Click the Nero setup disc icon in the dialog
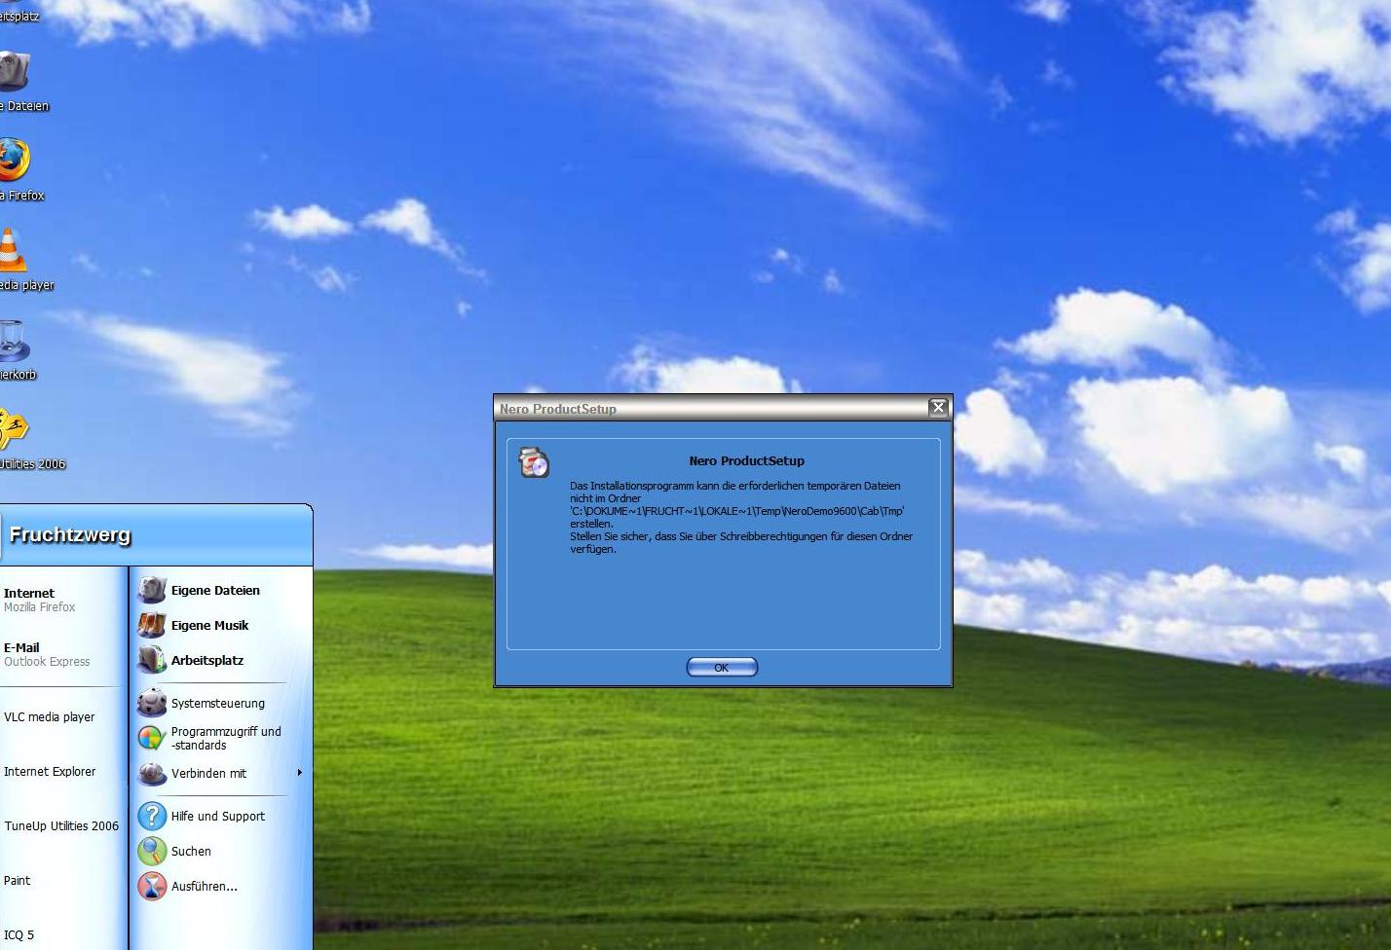This screenshot has width=1391, height=950. (x=534, y=462)
